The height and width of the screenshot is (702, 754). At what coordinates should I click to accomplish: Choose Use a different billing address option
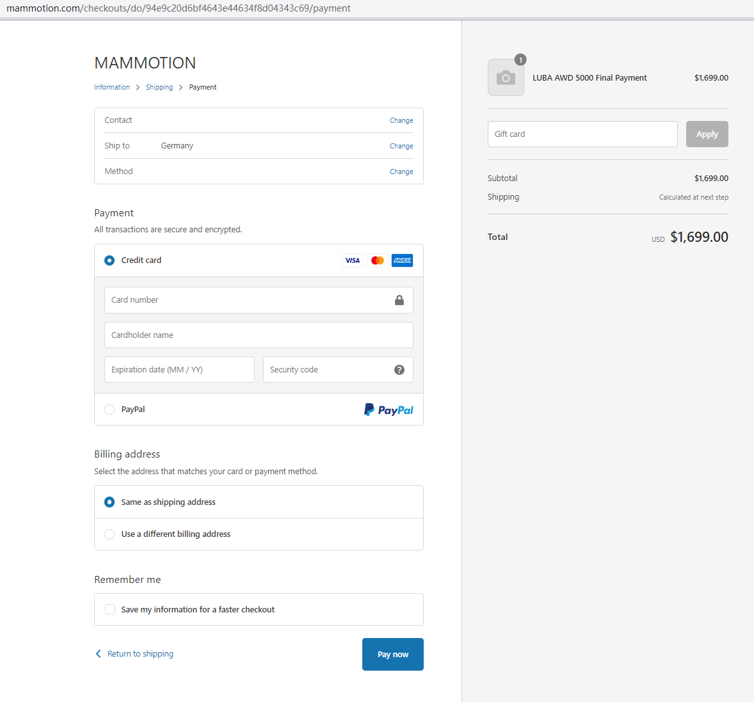click(109, 534)
